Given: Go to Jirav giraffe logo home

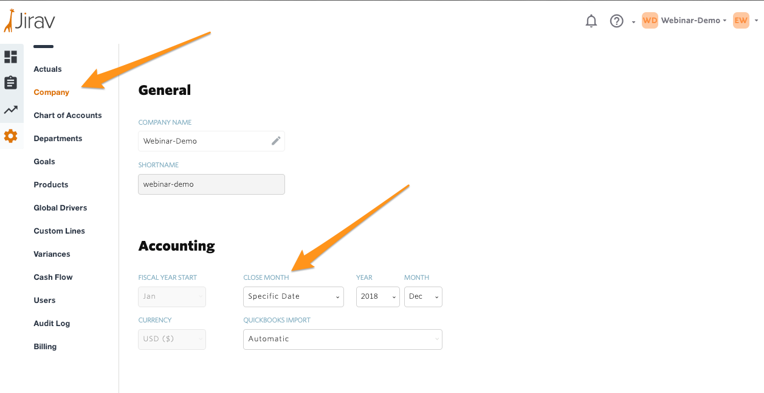Looking at the screenshot, I should tap(29, 21).
